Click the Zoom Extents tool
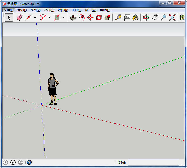The height and width of the screenshot is (168, 187). (172, 18)
